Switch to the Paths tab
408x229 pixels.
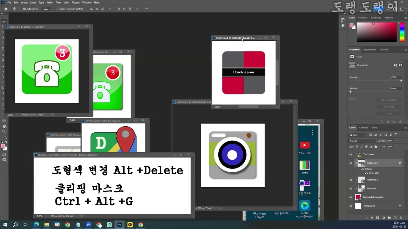click(x=375, y=128)
